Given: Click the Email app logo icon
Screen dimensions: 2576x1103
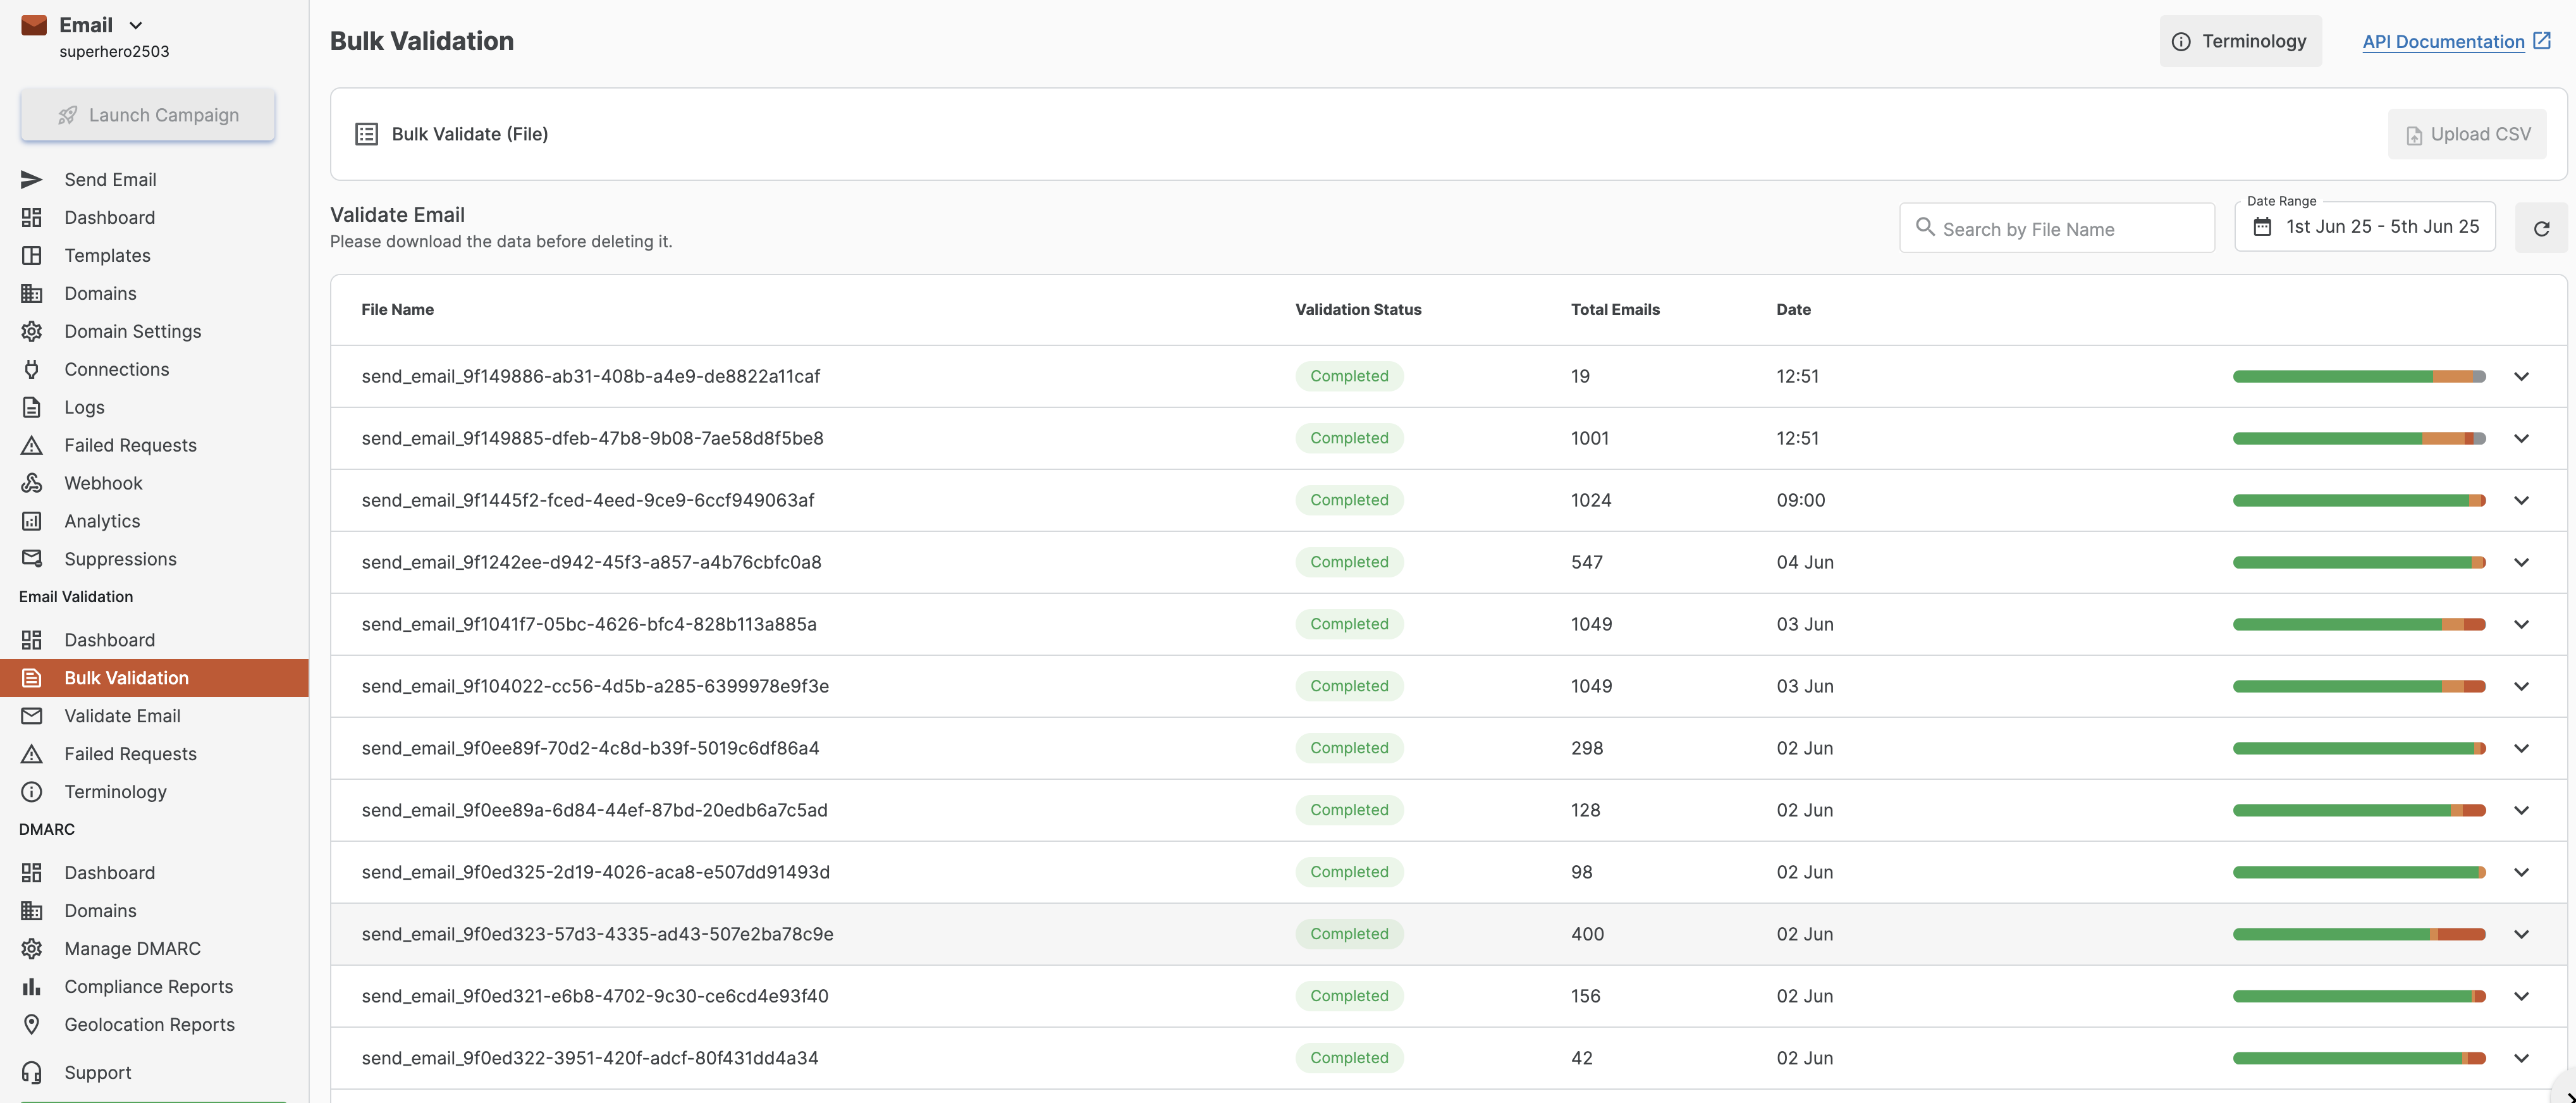Looking at the screenshot, I should pos(34,25).
